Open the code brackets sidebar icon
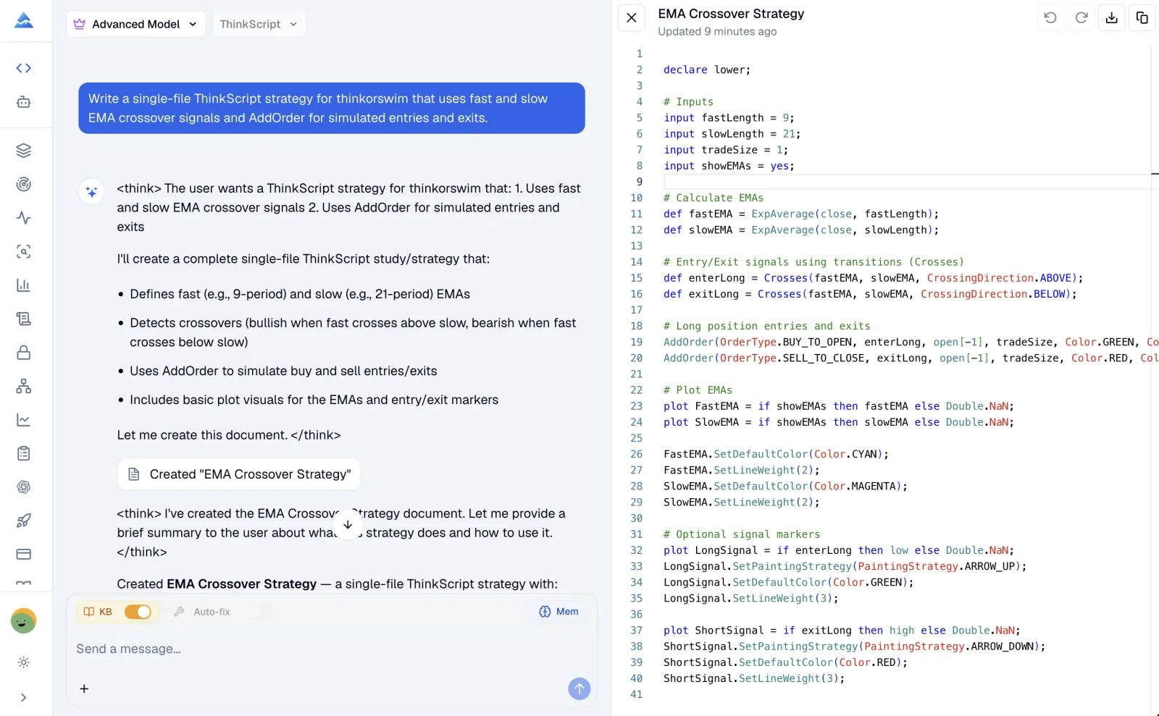Screen dimensions: 1159x716 [24, 68]
